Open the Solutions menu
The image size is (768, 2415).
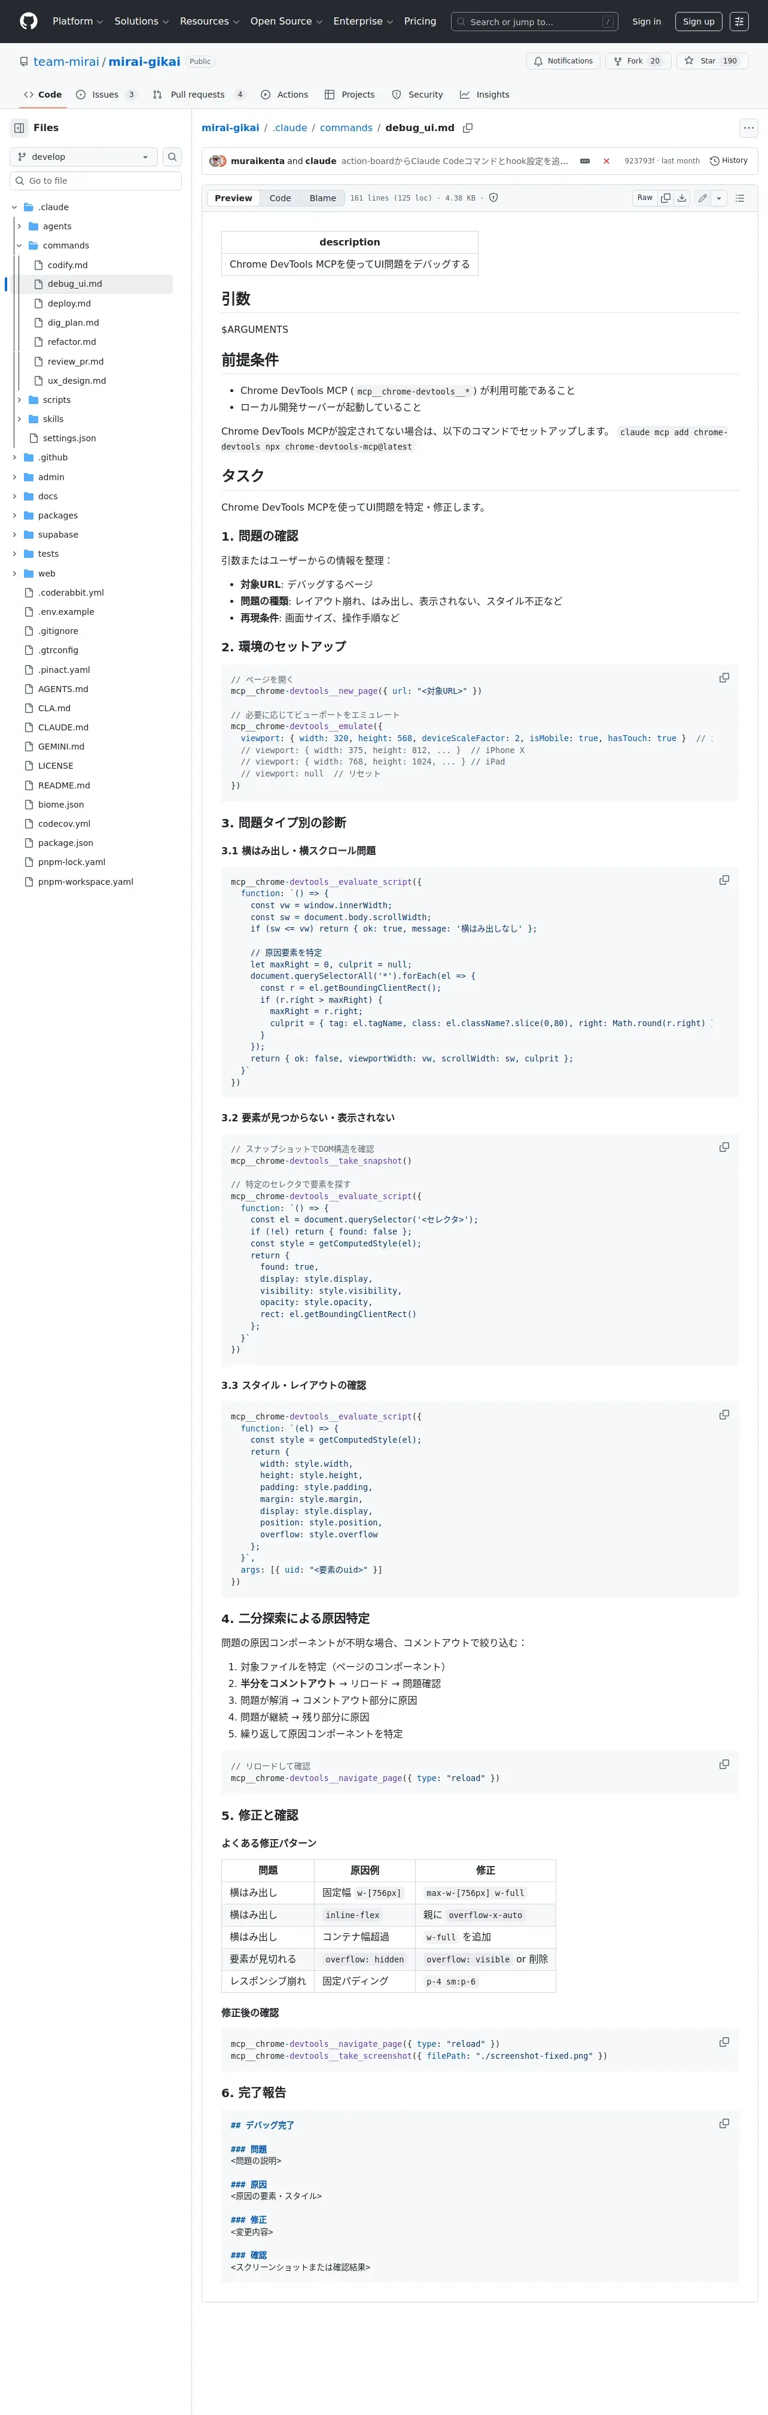[x=141, y=22]
